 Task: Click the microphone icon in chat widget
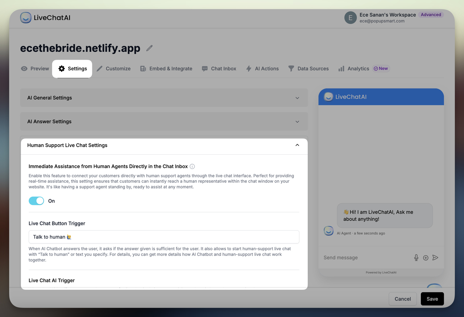pos(416,258)
